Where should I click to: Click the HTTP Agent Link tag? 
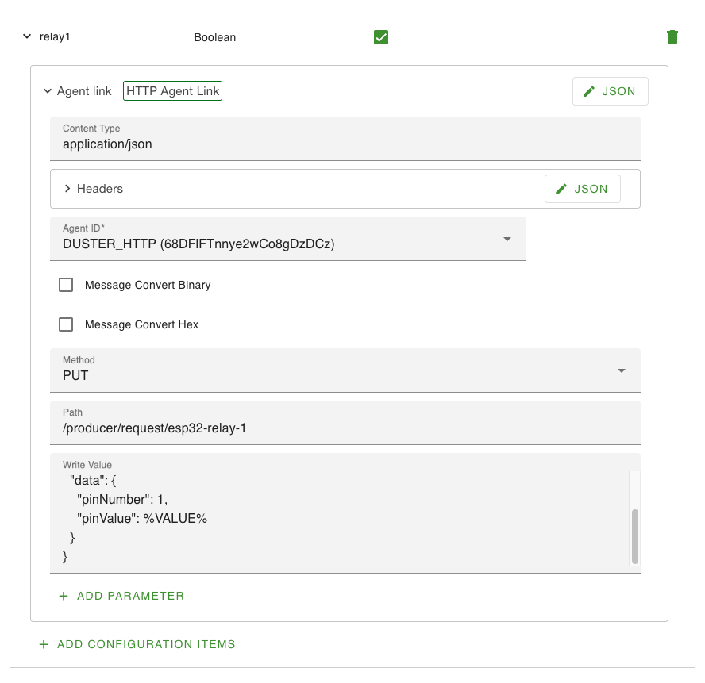(x=172, y=91)
